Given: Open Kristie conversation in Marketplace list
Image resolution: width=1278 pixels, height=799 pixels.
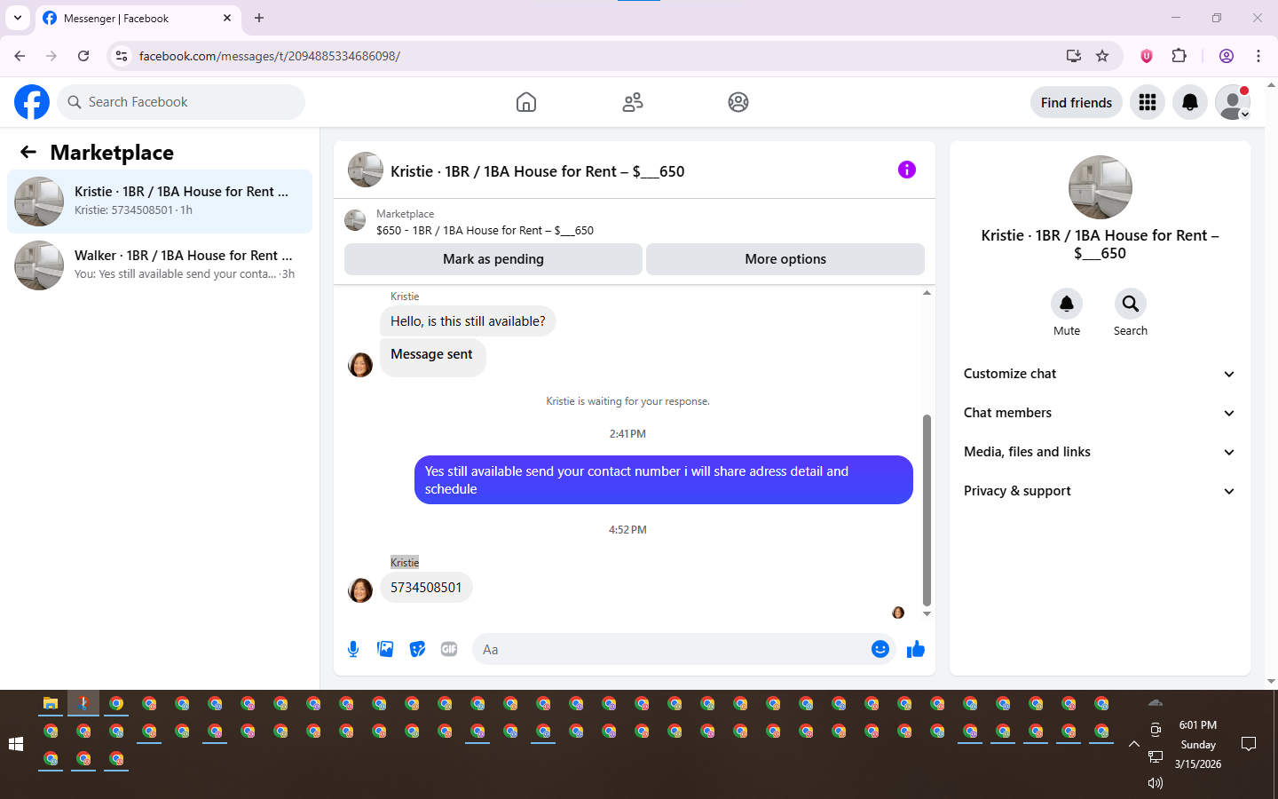Looking at the screenshot, I should point(160,202).
